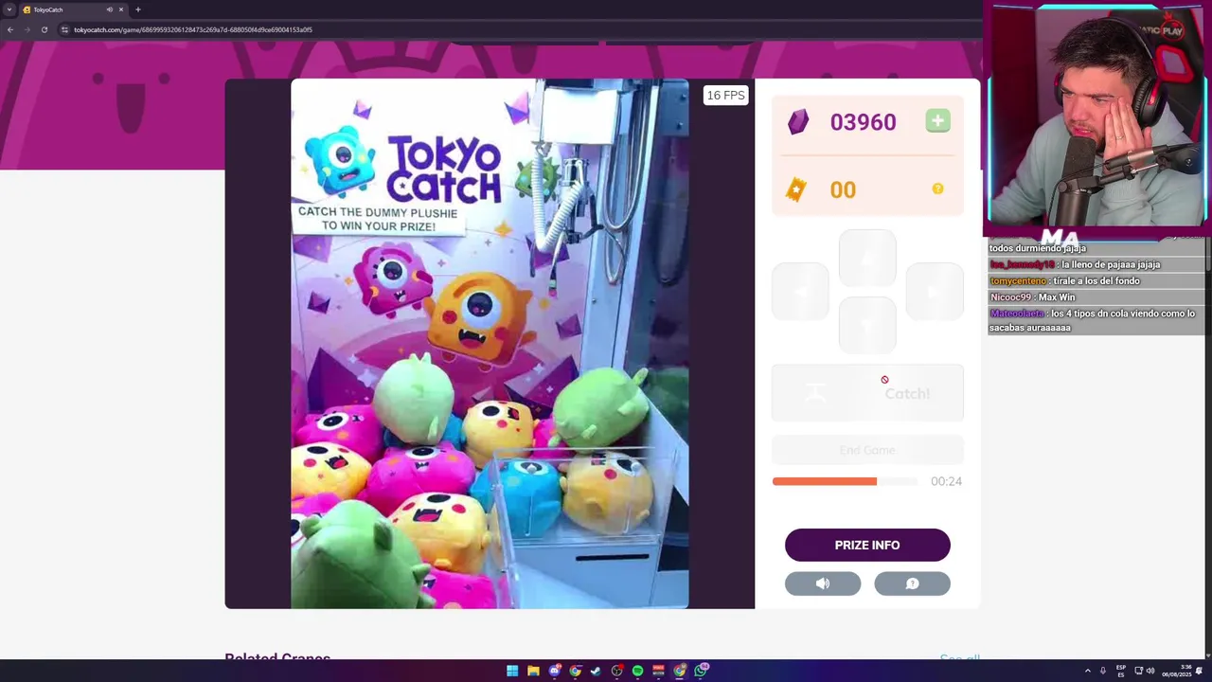The width and height of the screenshot is (1212, 682).
Task: Open ticket help question mark icon
Action: 937,188
